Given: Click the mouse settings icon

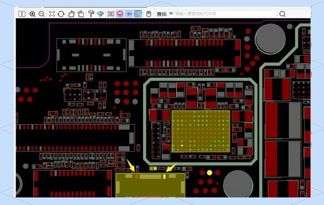Looking at the screenshot, I should click(x=148, y=14).
